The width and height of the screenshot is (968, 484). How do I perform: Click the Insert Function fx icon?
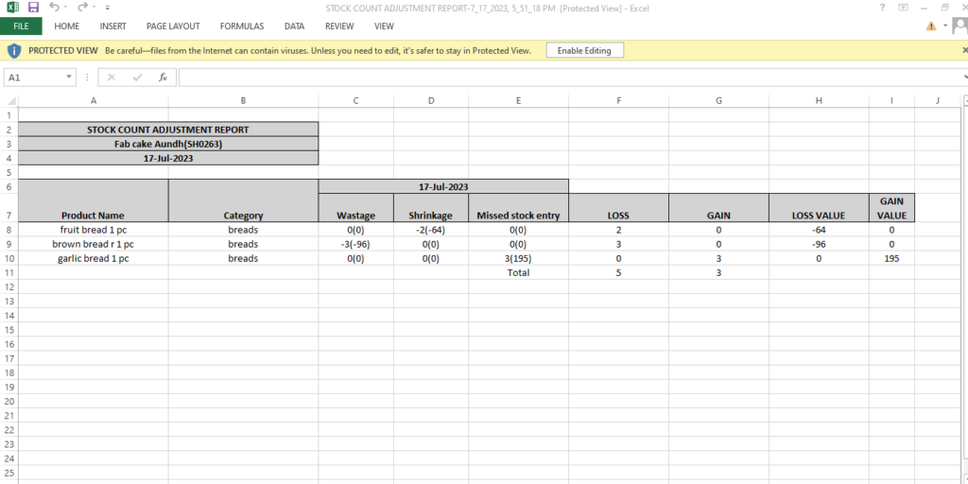coord(163,78)
